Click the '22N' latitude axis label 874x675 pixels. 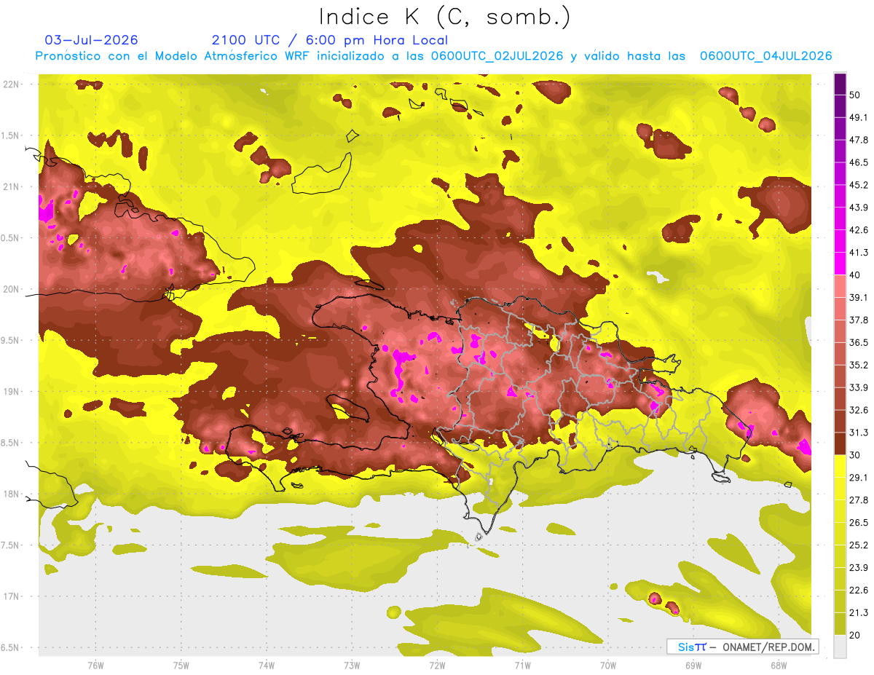10,84
